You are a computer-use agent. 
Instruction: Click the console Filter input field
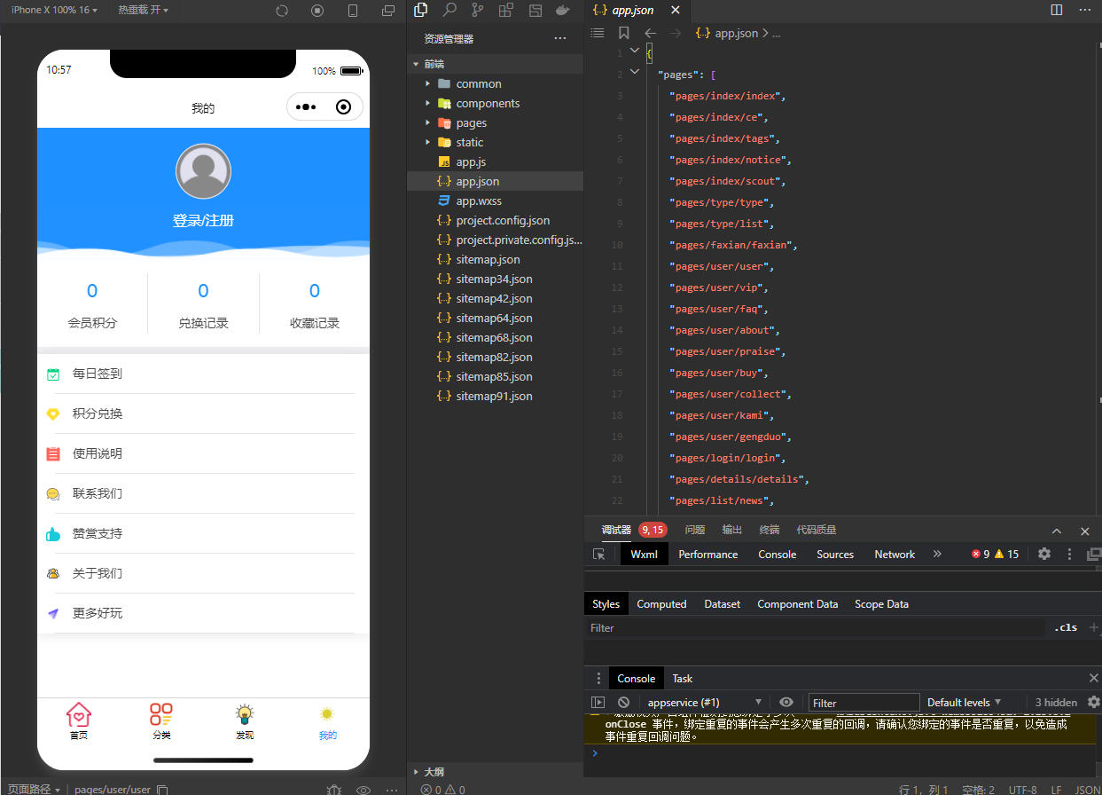click(x=863, y=703)
